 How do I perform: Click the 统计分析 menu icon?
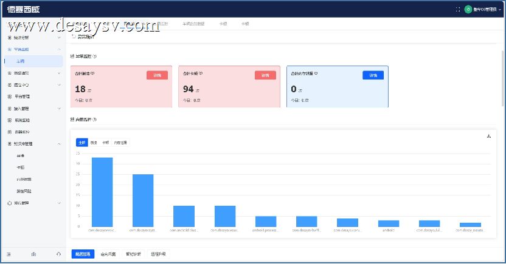tap(9, 38)
